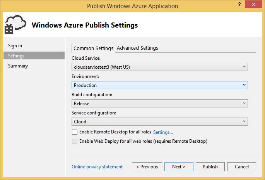Open the Online privacy statement link
The image size is (265, 180).
click(97, 167)
